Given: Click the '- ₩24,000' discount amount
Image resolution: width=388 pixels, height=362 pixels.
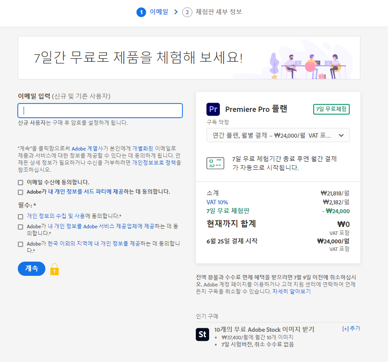Looking at the screenshot, I should click(335, 211).
